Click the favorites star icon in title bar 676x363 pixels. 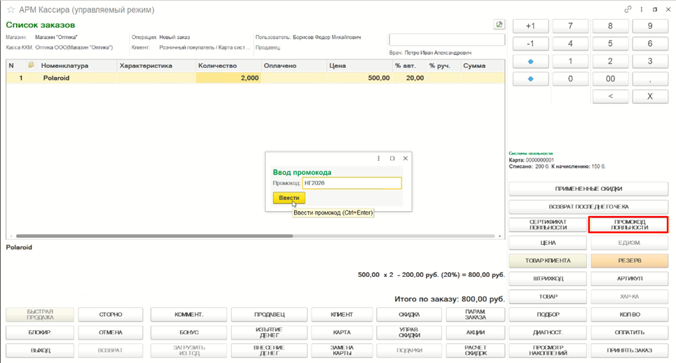(11, 10)
